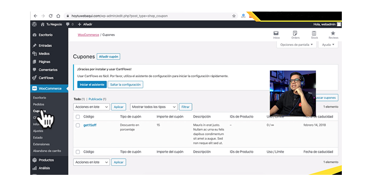372x186 pixels.
Task: Show Todo coupons filter
Action: [77, 99]
